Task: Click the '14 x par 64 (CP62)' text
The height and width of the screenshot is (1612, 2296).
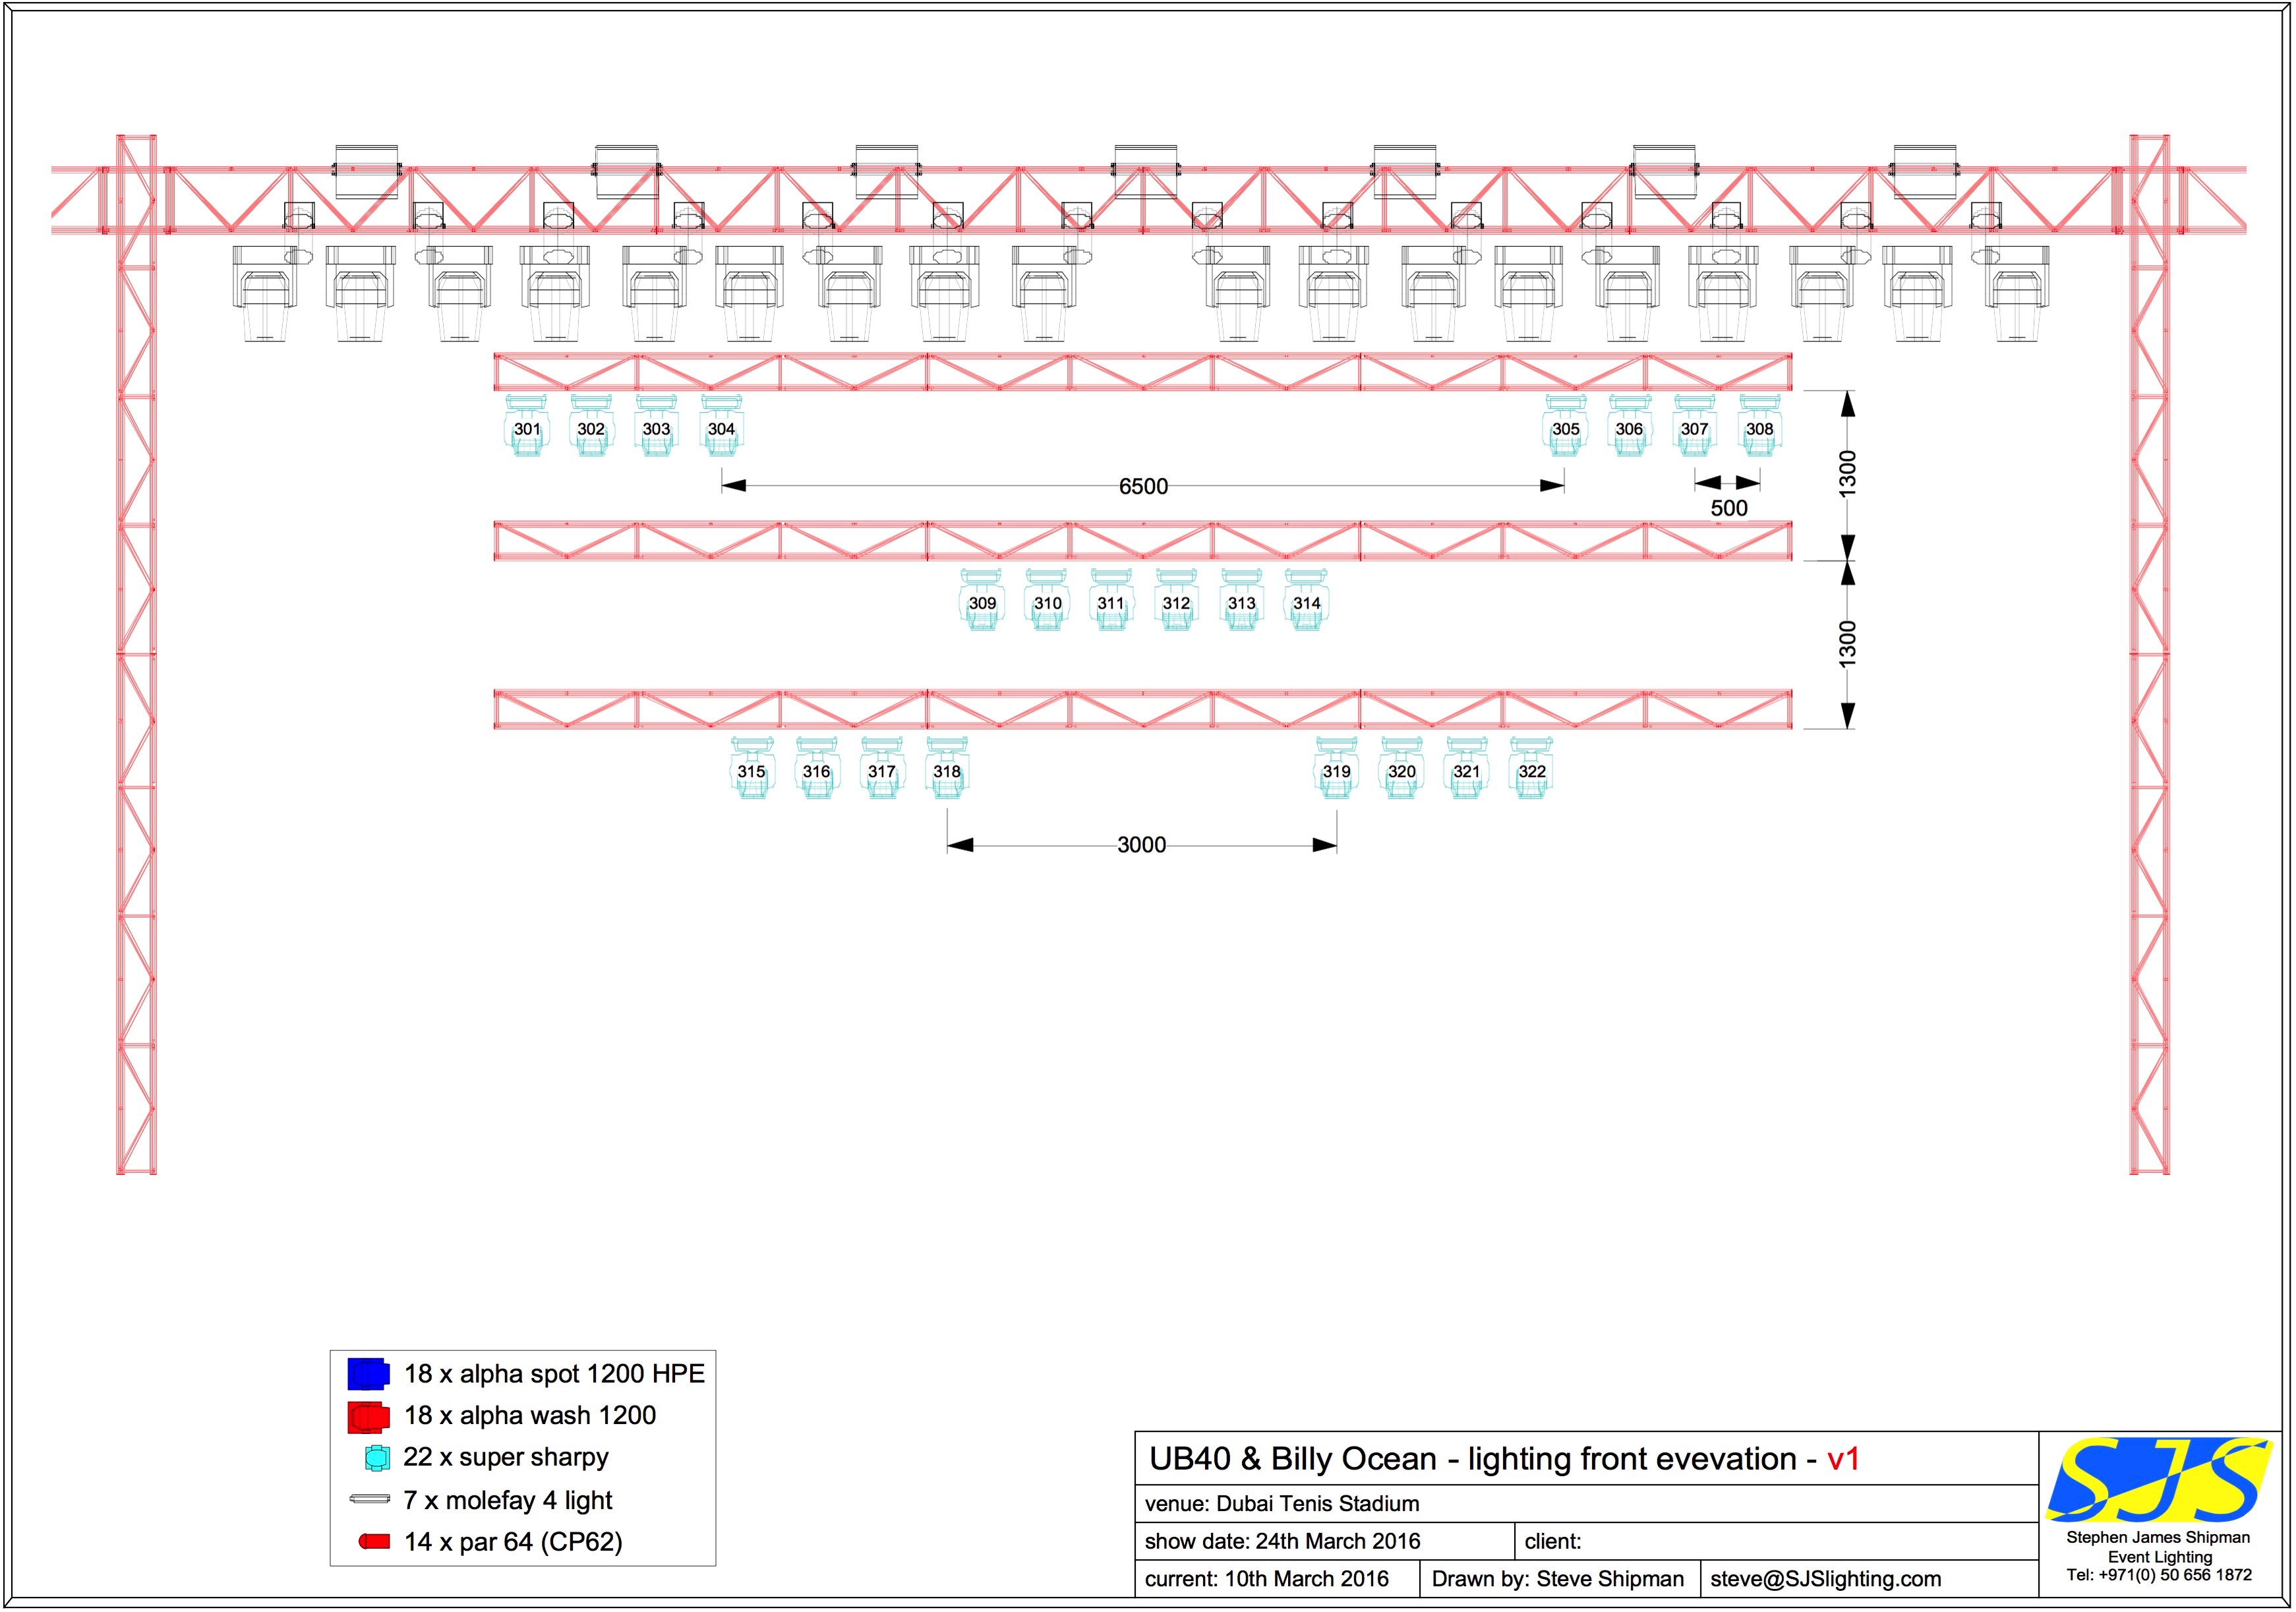Action: click(x=513, y=1542)
